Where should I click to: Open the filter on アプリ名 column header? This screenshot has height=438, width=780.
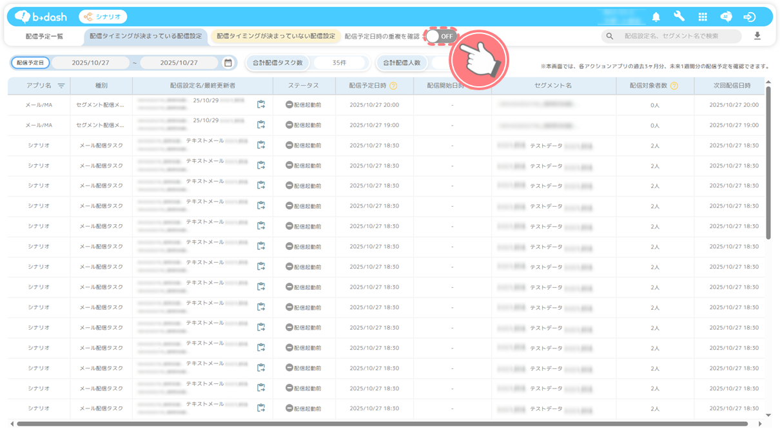[61, 86]
